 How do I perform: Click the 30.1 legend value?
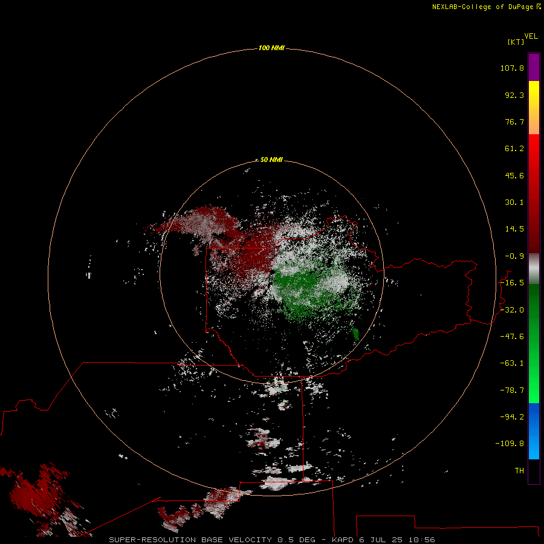point(514,202)
